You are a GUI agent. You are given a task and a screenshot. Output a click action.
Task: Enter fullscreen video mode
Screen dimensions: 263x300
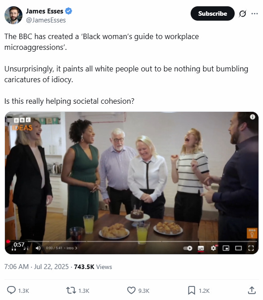(x=251, y=248)
